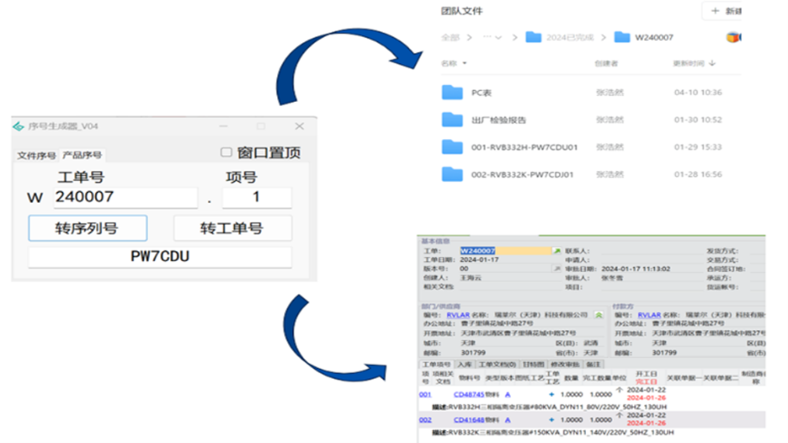Switch to the 文件序号 tab
Image resolution: width=788 pixels, height=443 pixels.
pyautogui.click(x=36, y=156)
